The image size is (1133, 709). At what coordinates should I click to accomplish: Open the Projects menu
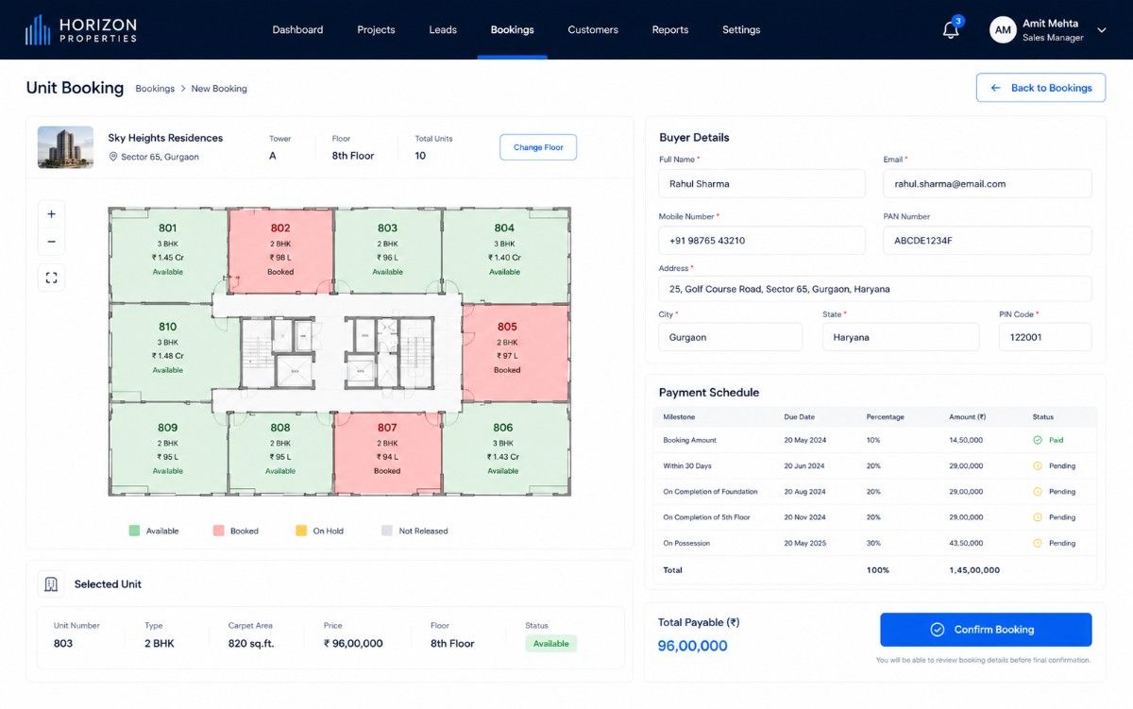click(376, 30)
